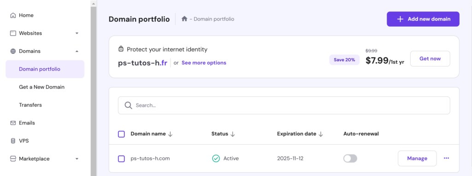Image resolution: width=472 pixels, height=176 pixels.
Task: Click the breadcrumb home icon
Action: pos(184,18)
